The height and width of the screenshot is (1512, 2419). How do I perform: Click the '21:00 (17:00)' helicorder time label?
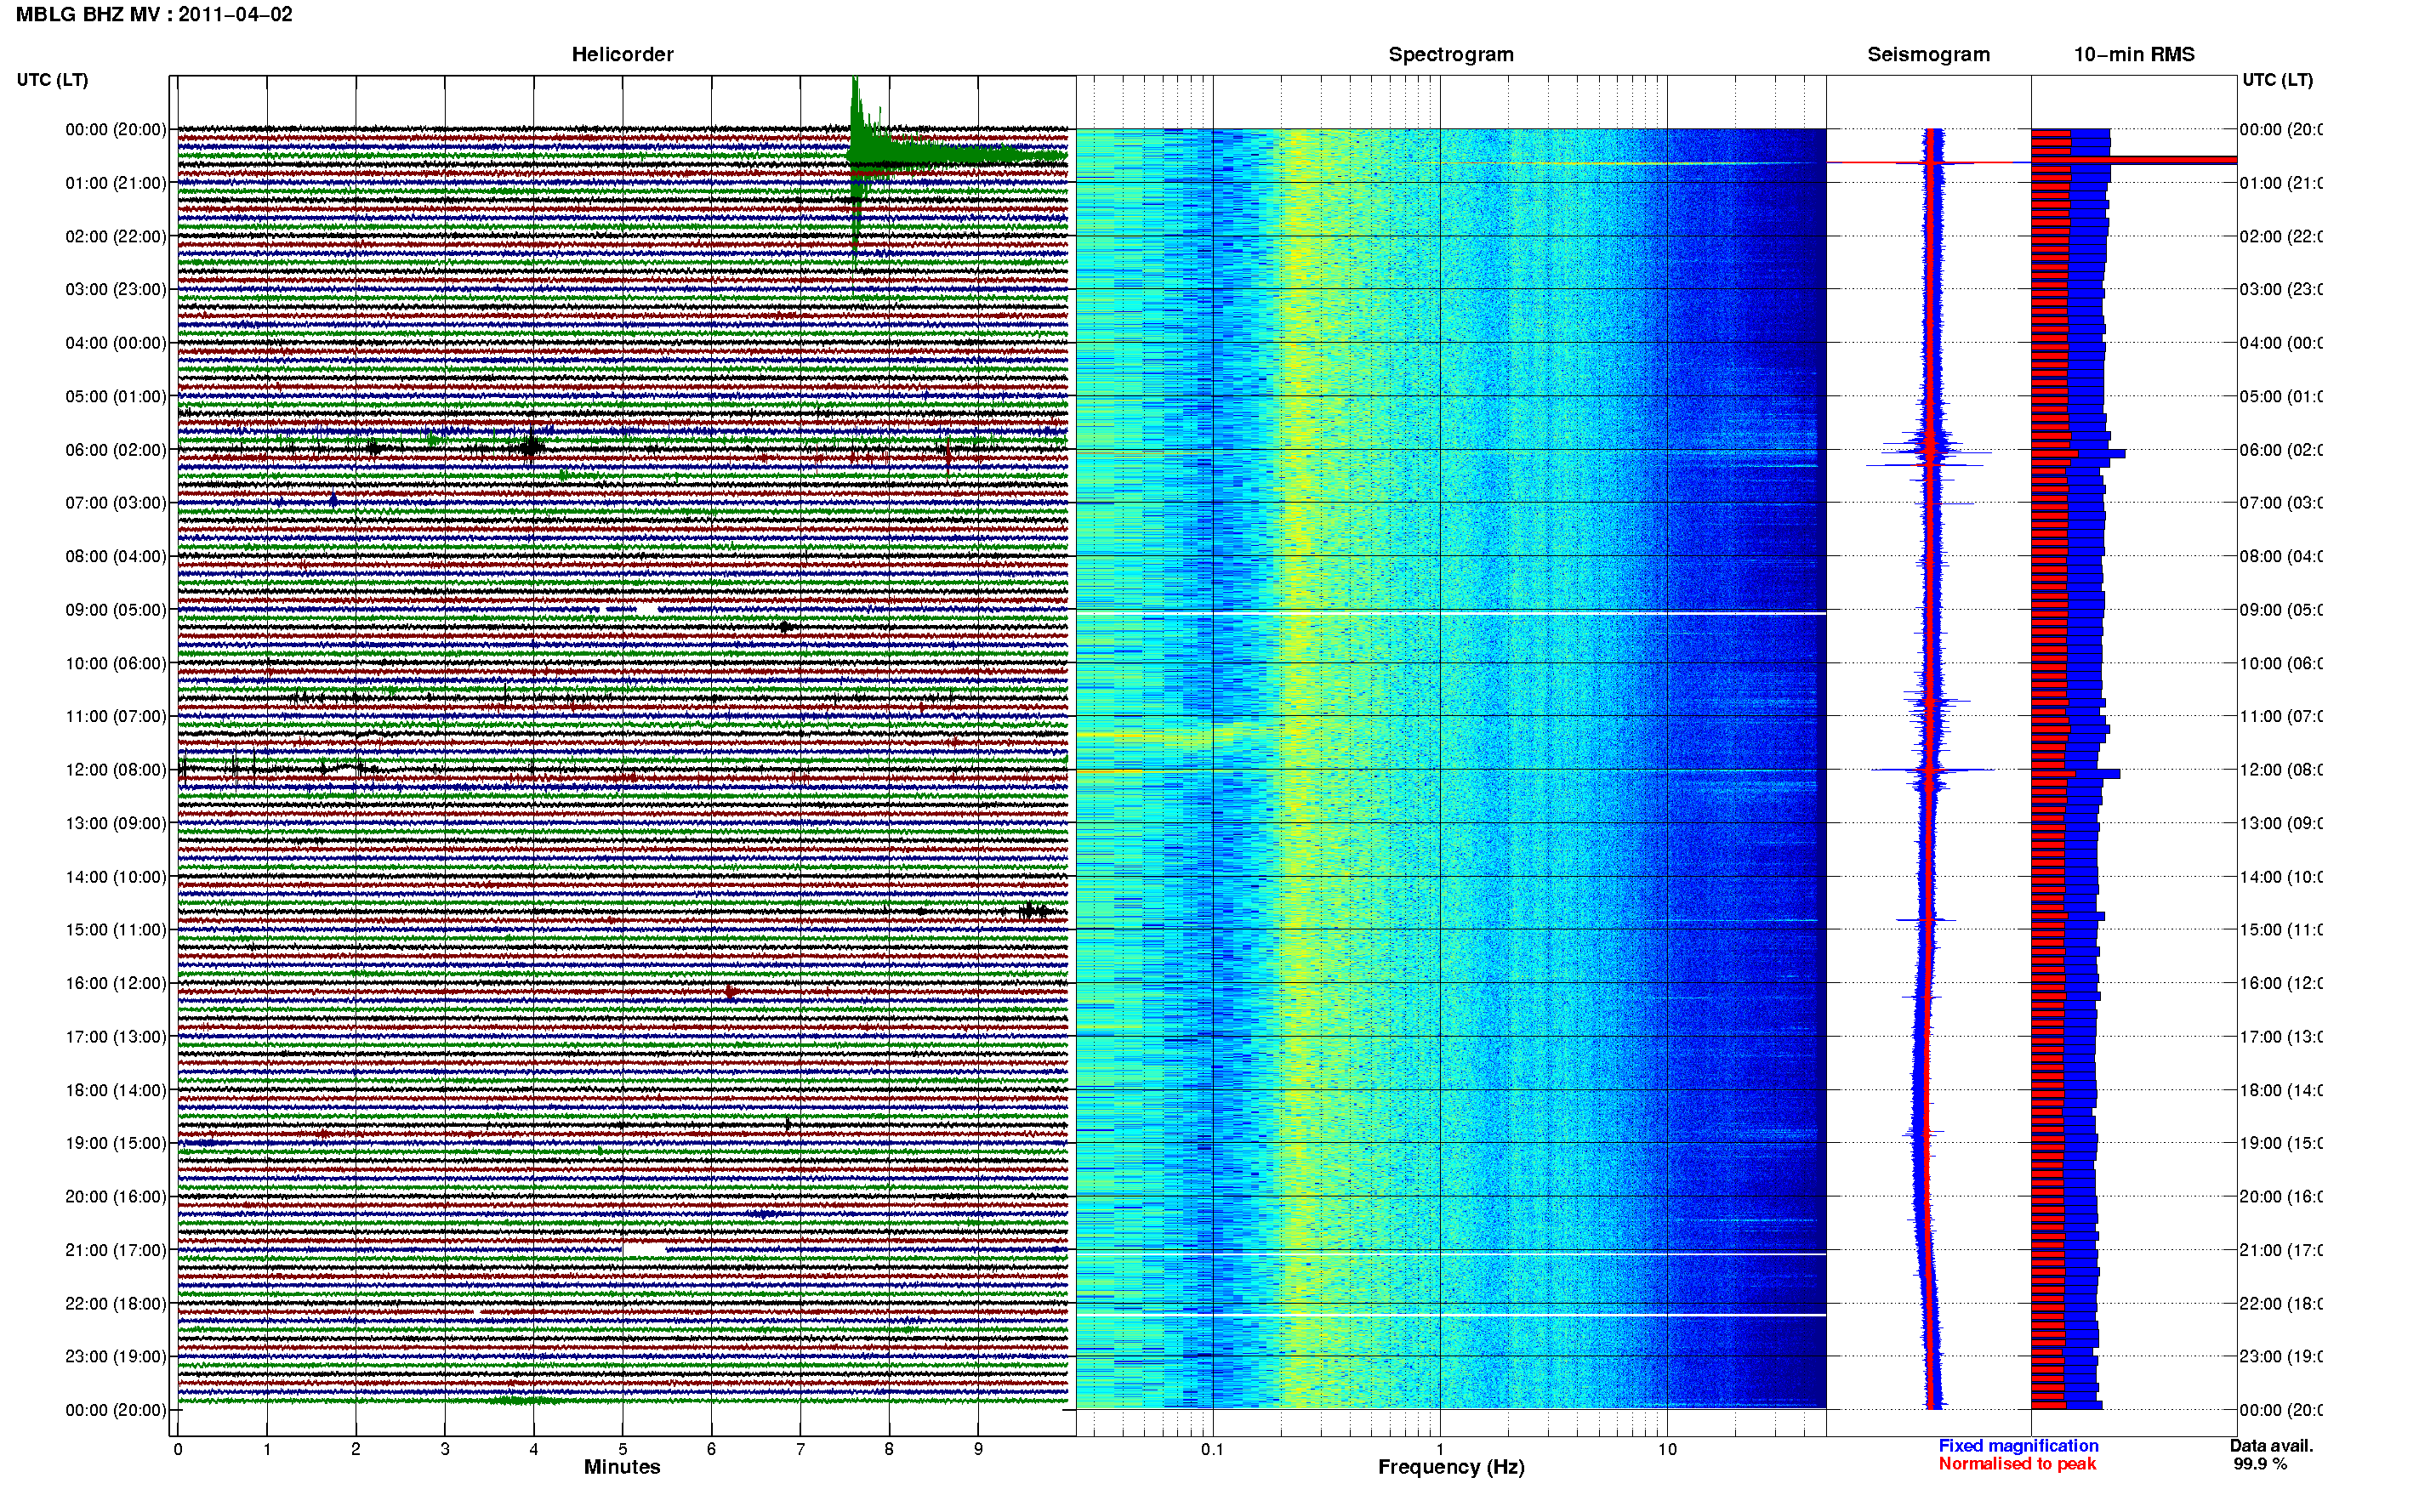point(116,1250)
